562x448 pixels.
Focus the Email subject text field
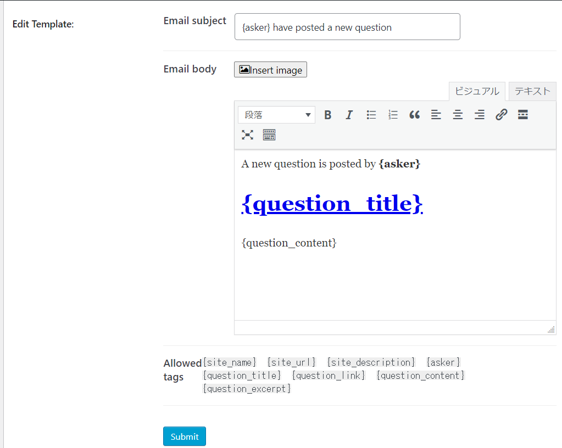tap(347, 27)
